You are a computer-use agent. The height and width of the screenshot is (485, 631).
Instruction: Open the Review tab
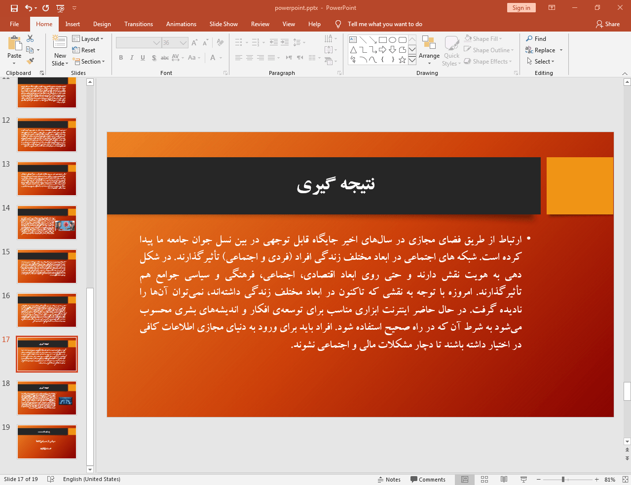click(x=259, y=24)
